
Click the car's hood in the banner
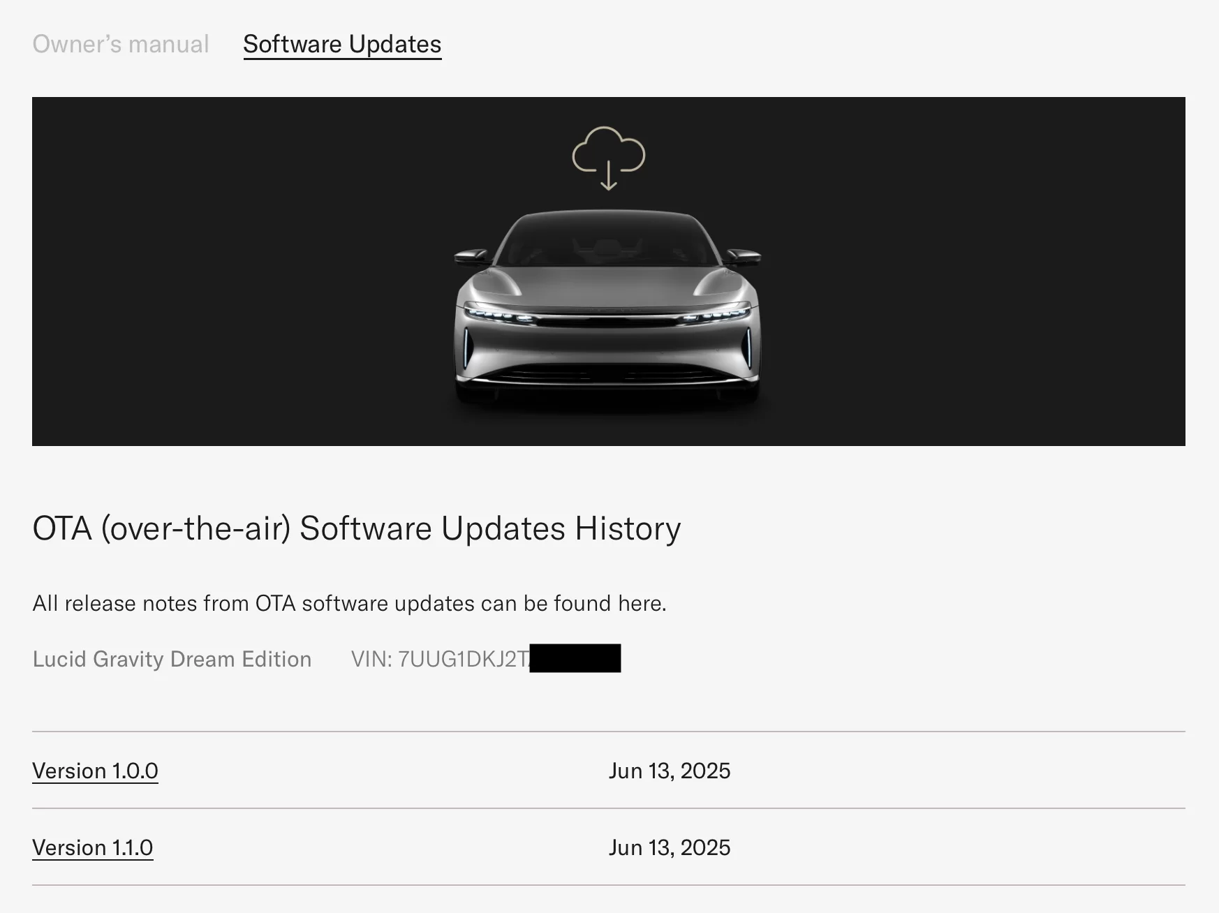(607, 286)
